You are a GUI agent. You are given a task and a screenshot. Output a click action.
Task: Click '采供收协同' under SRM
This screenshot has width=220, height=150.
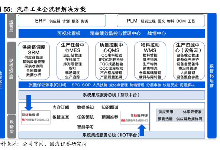(34, 66)
